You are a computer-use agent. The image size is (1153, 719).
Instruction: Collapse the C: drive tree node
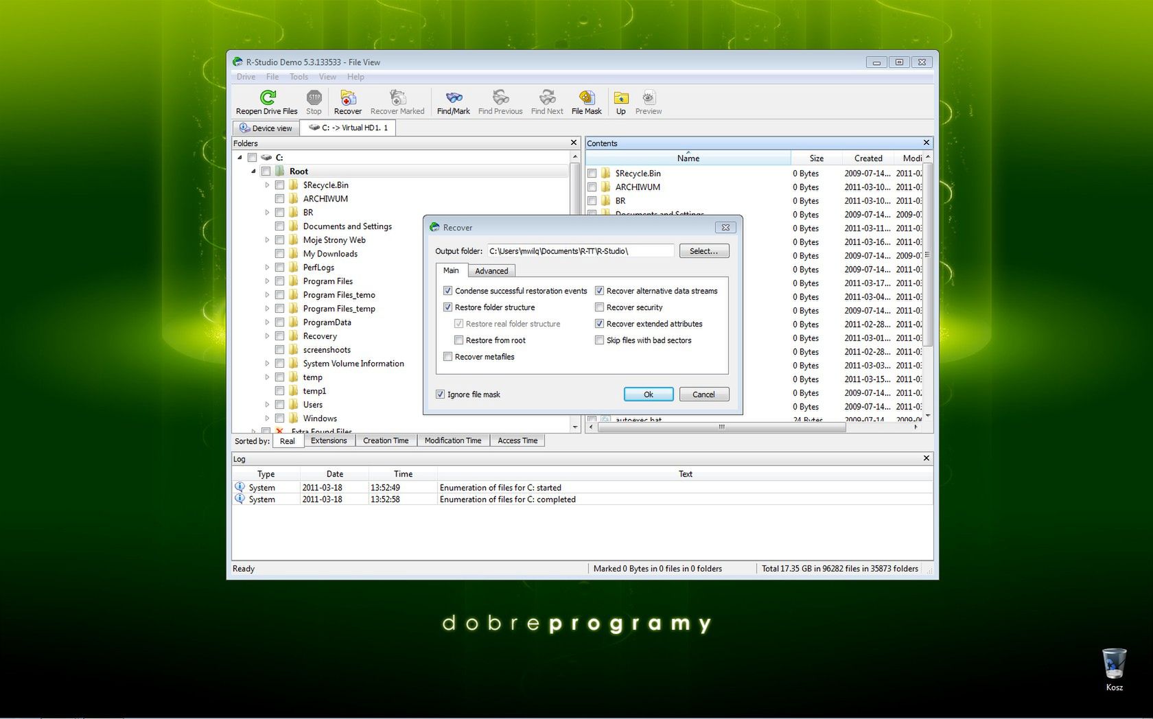[x=240, y=158]
